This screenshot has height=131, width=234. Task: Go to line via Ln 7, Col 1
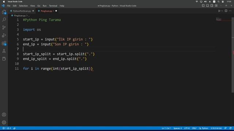coord(166,128)
